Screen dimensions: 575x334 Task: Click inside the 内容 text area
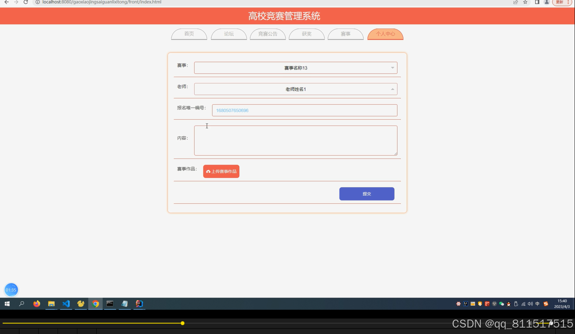[295, 140]
